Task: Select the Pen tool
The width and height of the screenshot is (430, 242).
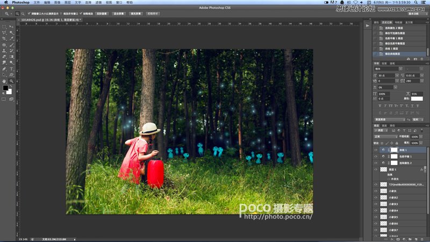Action: 4,69
